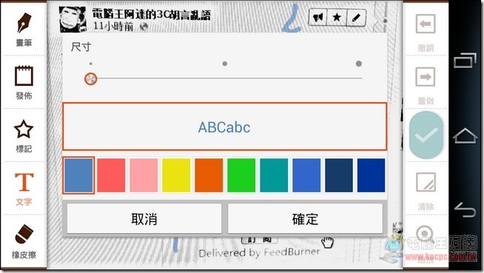Image resolution: width=484 pixels, height=273 pixels.
Task: Select the steel blue color swatch
Action: (x=78, y=175)
